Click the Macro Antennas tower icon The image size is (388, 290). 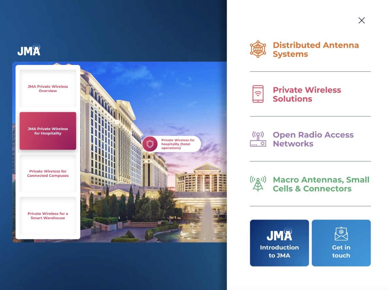click(x=258, y=184)
